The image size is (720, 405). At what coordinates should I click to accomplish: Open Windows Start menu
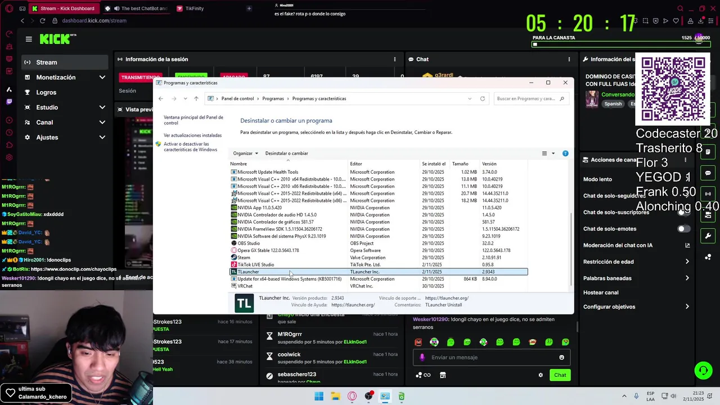[319, 396]
